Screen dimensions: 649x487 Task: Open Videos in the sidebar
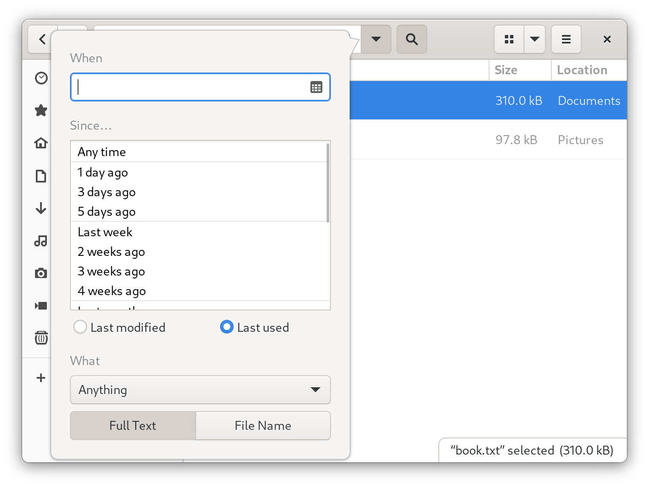click(x=41, y=306)
